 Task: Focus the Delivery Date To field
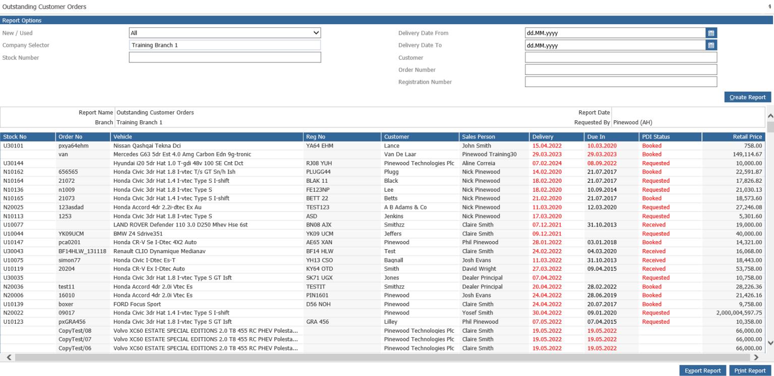coord(615,45)
